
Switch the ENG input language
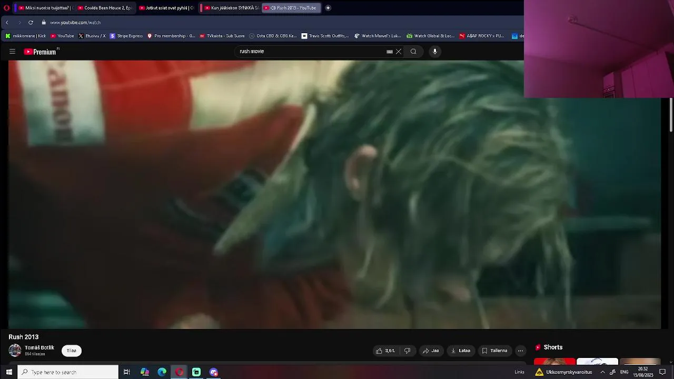coord(625,372)
